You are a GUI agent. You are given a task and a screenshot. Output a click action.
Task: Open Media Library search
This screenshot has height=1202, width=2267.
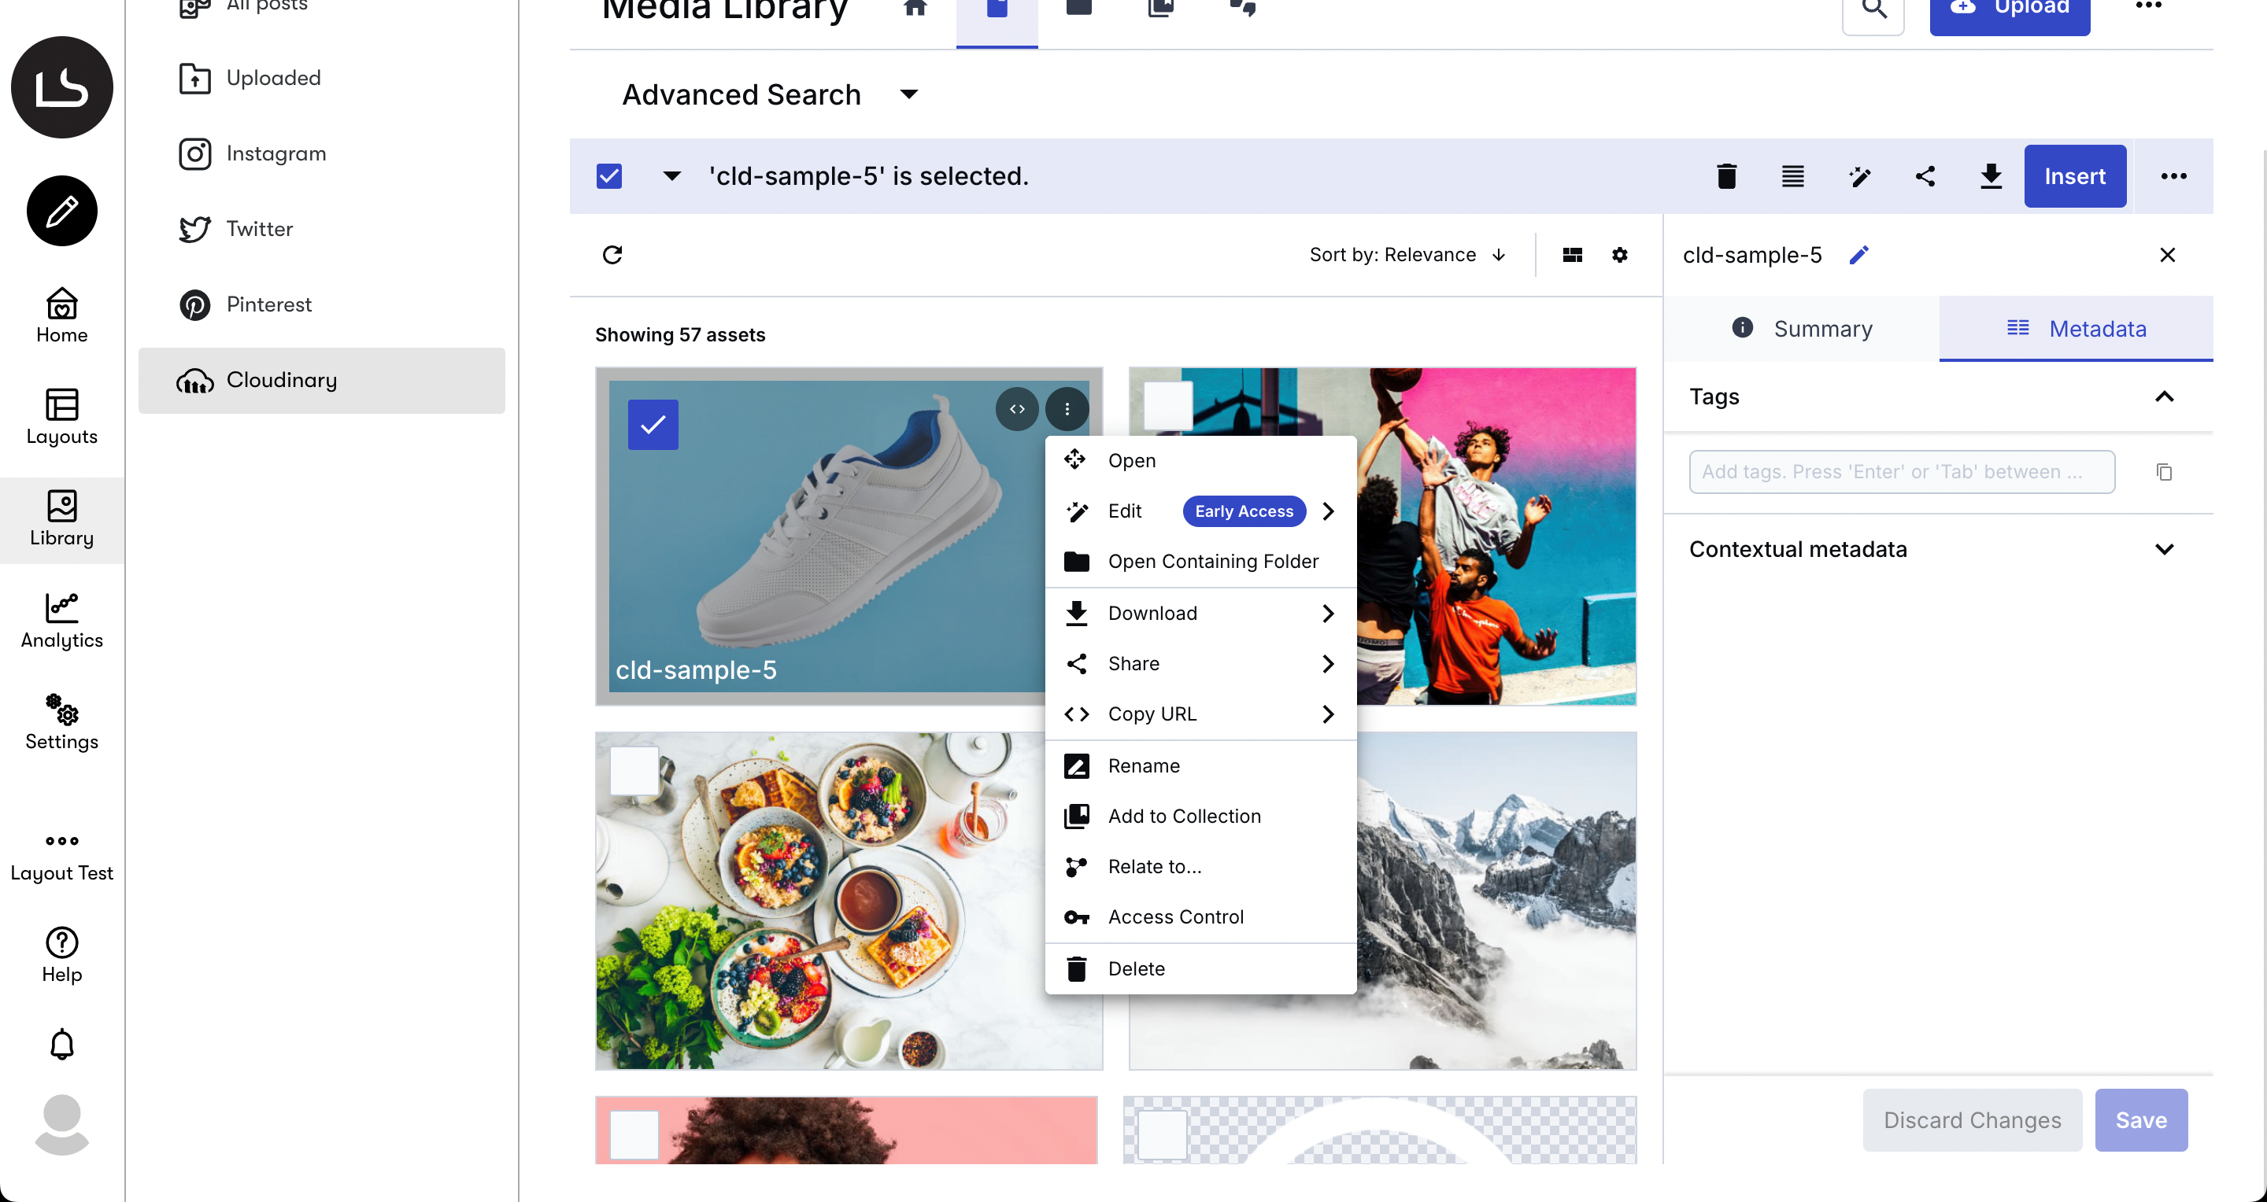pos(1873,9)
